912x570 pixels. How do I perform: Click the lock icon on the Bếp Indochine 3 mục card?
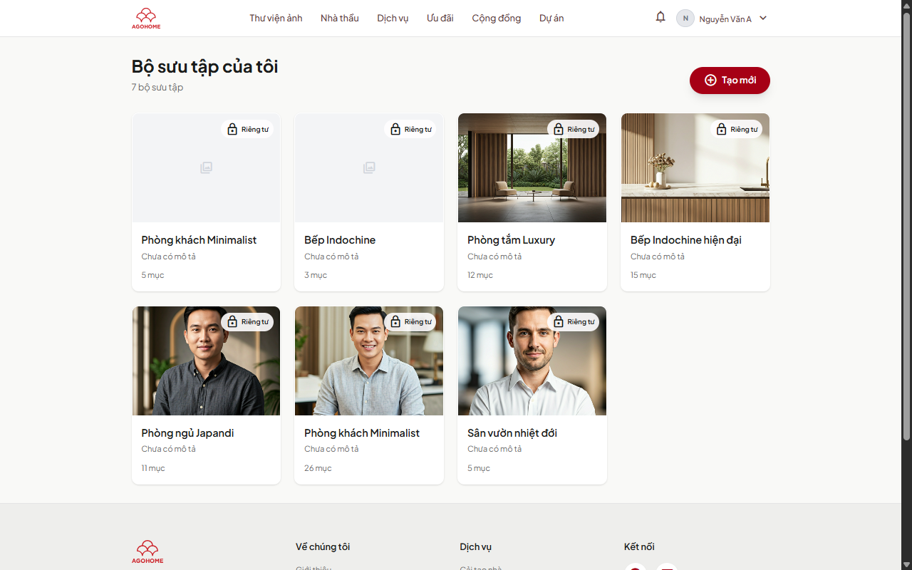[x=395, y=129]
